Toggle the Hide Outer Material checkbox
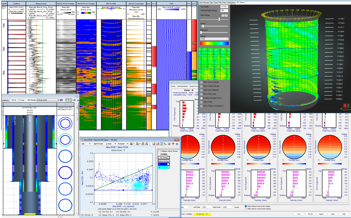The height and width of the screenshot is (218, 351). [201, 90]
